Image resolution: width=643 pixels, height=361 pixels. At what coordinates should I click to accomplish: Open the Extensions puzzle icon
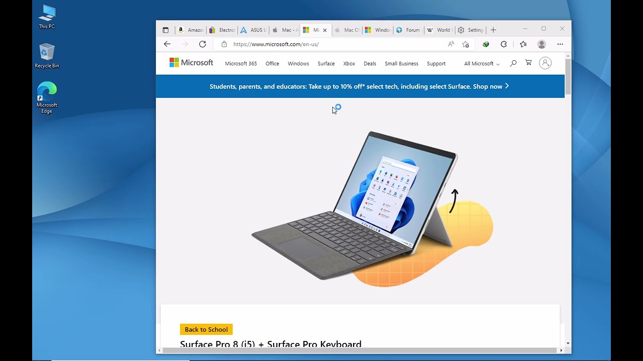pos(504,44)
